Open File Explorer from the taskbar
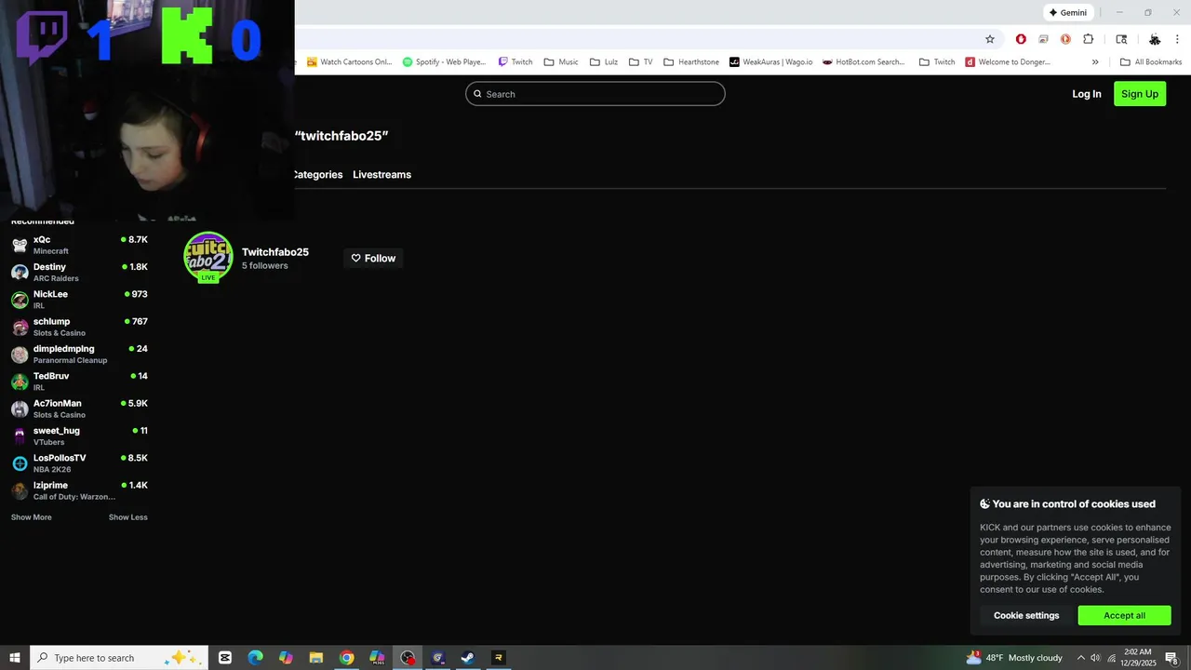This screenshot has width=1191, height=670. [316, 658]
